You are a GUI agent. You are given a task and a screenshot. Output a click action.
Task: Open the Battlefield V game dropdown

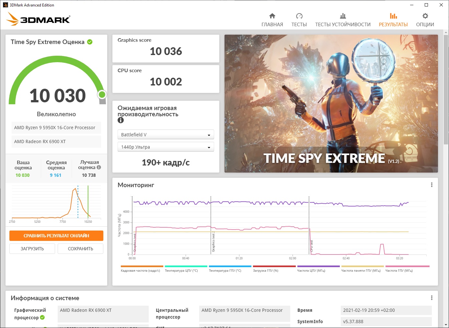166,135
